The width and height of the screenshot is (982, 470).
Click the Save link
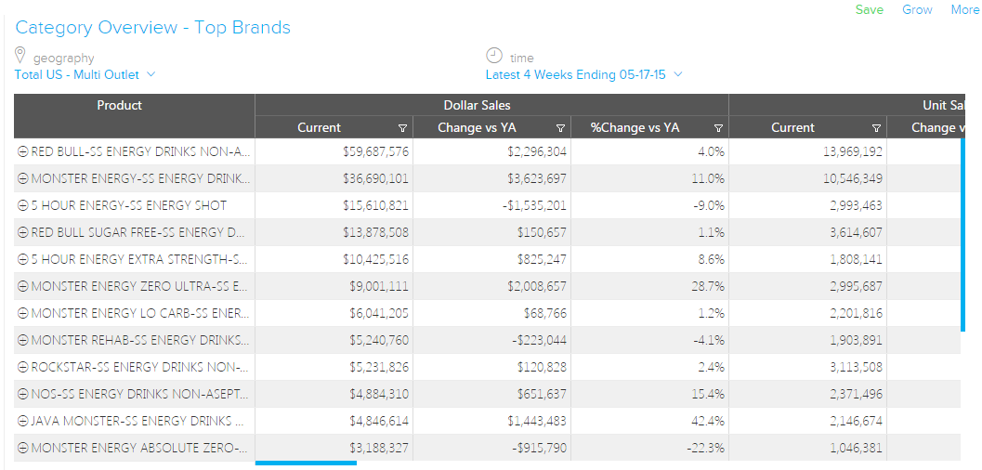tap(869, 9)
